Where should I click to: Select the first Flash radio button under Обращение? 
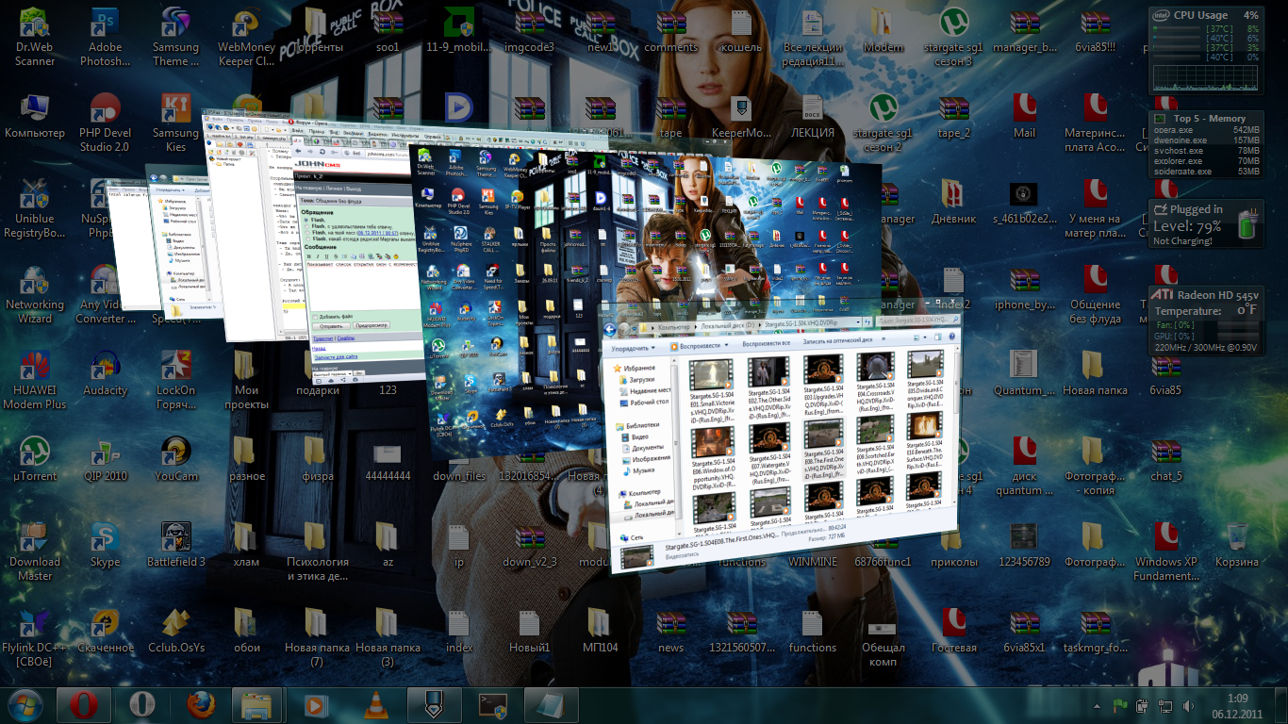coord(306,220)
